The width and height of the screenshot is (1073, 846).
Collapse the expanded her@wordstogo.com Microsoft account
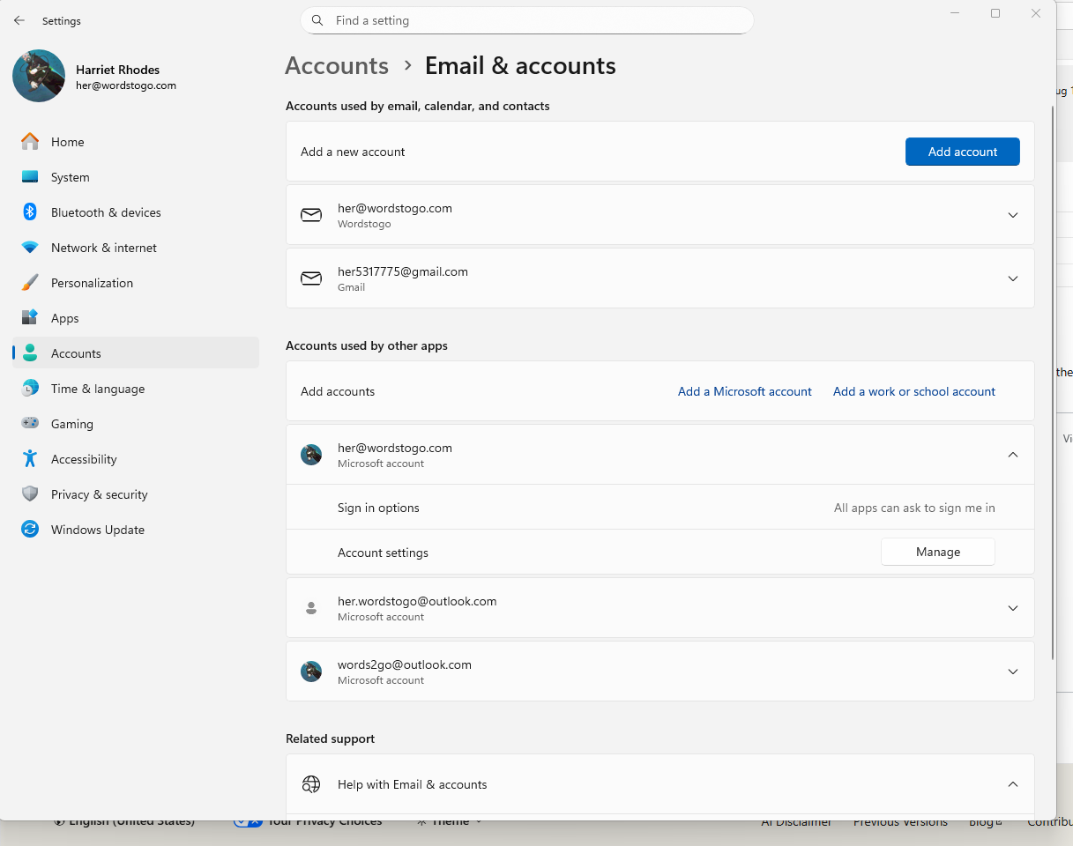tap(1012, 454)
